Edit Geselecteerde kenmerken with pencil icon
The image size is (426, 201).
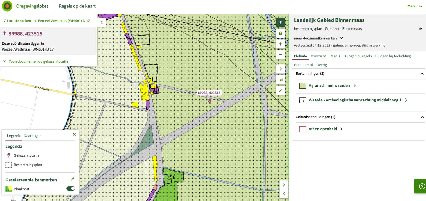73,179
